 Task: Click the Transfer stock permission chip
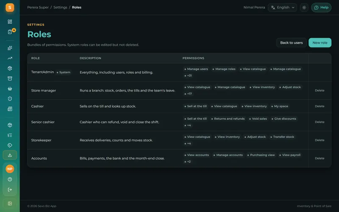tap(282, 137)
